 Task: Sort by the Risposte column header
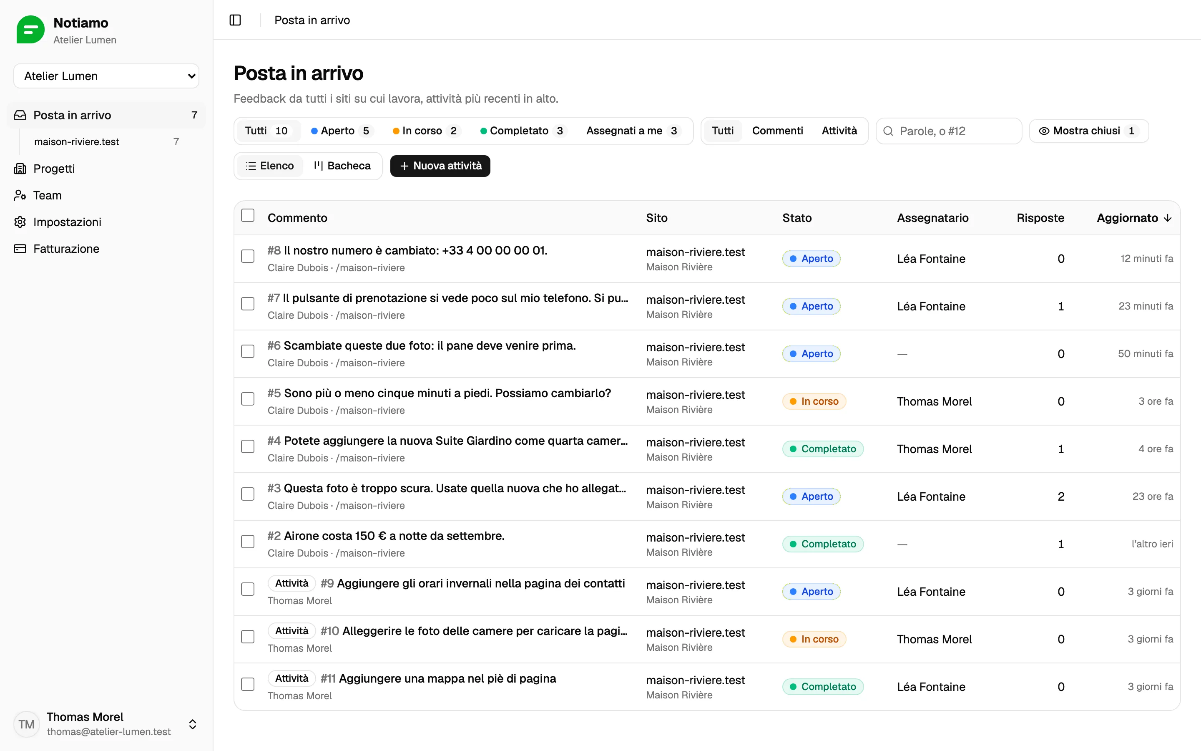[1040, 218]
